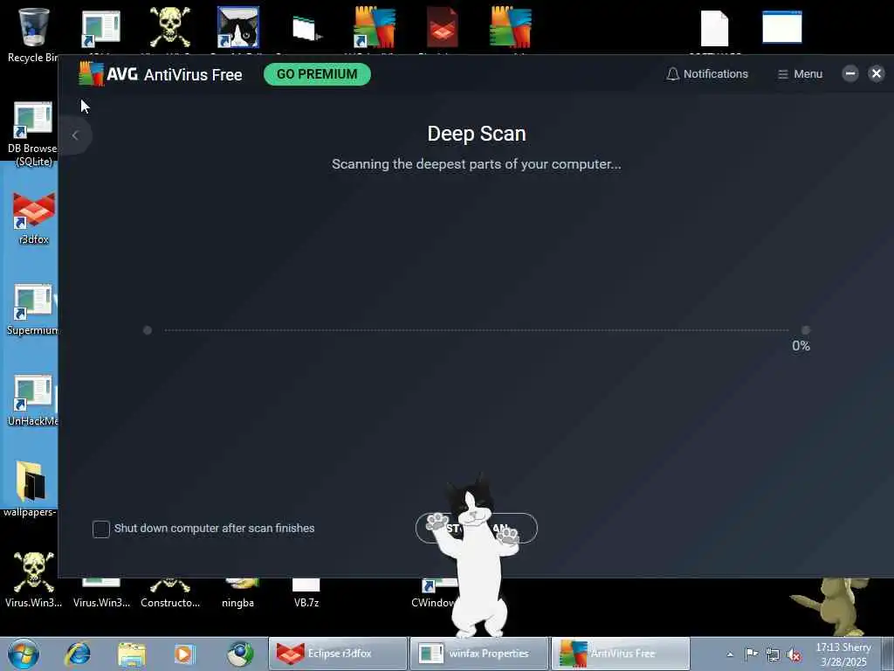This screenshot has width=894, height=671.
Task: Close the AVG AntiVirus window
Action: point(877,73)
